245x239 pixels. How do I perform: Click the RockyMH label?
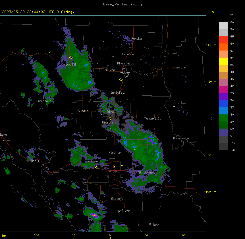point(70,64)
